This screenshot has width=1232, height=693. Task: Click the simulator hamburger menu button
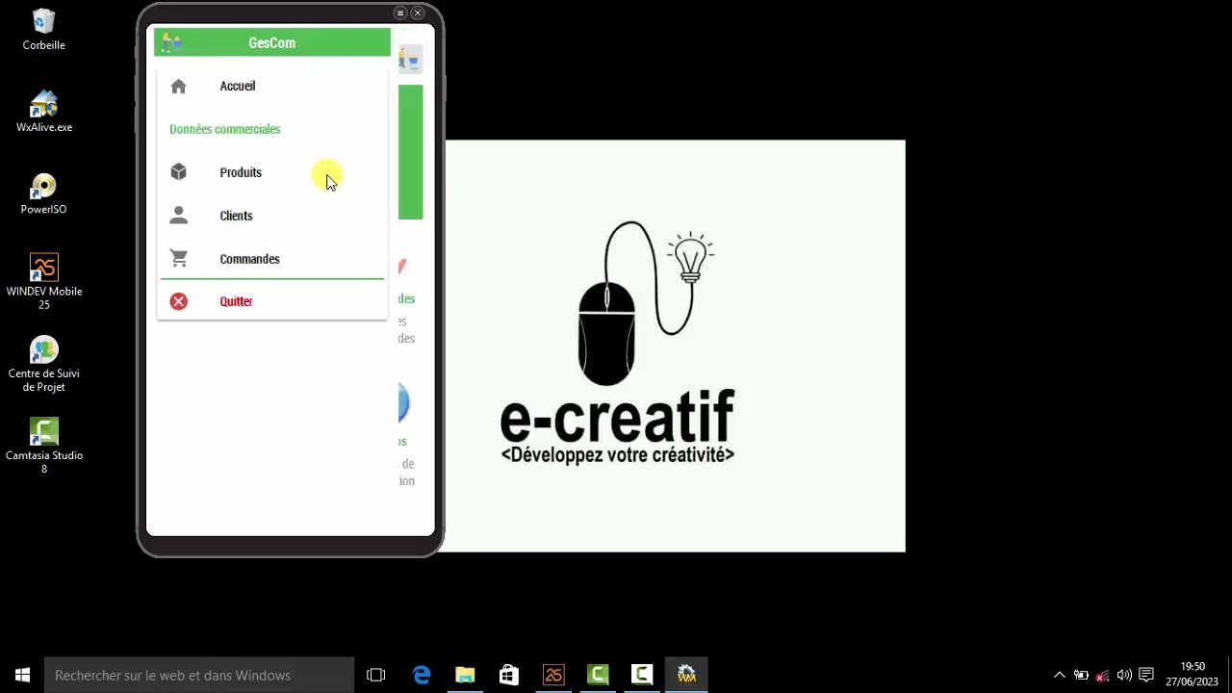[x=400, y=13]
